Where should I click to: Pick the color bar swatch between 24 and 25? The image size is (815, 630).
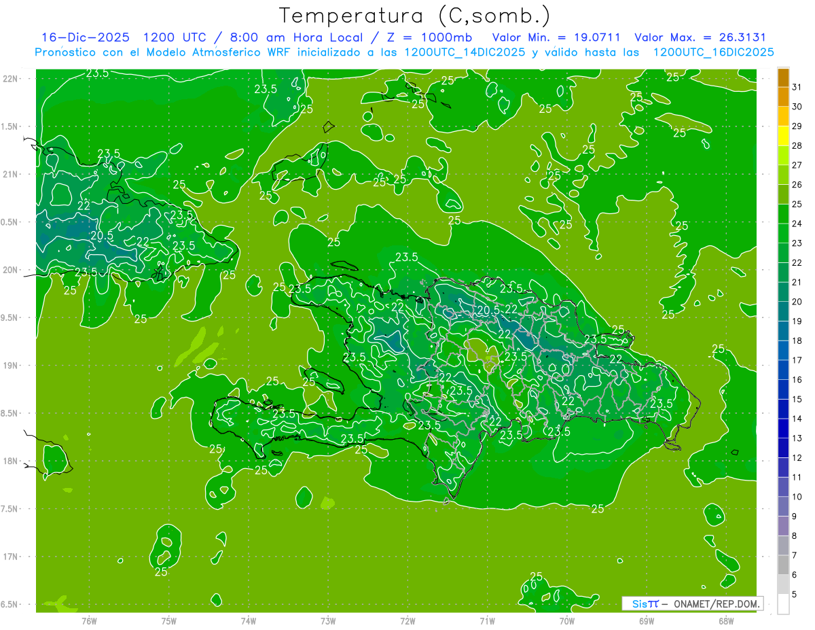click(783, 214)
